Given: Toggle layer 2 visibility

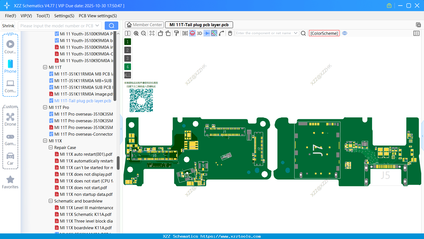Looking at the screenshot, I should click(128, 50).
